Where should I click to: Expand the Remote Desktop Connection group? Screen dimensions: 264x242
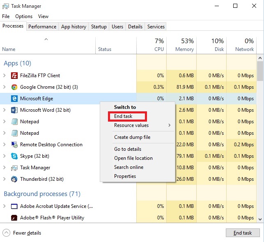coord(5,145)
